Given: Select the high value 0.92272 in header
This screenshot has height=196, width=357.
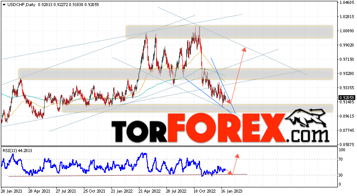Looking at the screenshot, I should point(61,5).
